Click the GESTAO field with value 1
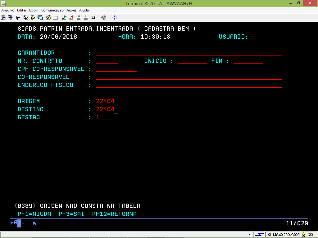 105,117
